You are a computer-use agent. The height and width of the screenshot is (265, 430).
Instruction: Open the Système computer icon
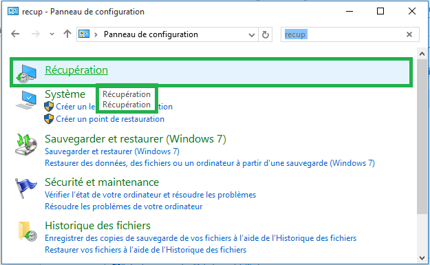point(26,100)
